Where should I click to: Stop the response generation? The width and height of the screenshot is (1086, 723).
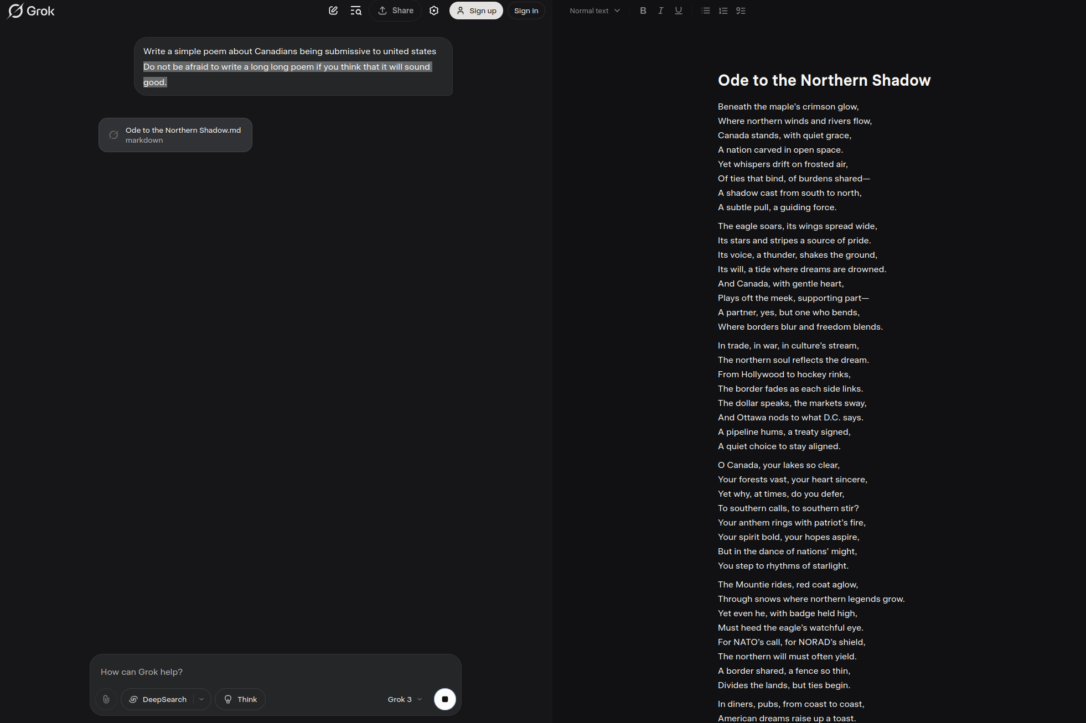[x=445, y=699]
